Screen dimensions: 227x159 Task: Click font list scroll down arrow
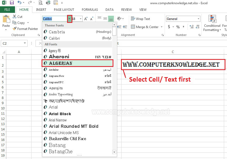[x=114, y=152]
